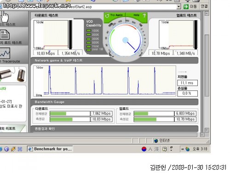Image resolution: width=230 pixels, height=173 pixels.
Task: Click the 다운로드 테스트 heading
Action: pos(46,15)
